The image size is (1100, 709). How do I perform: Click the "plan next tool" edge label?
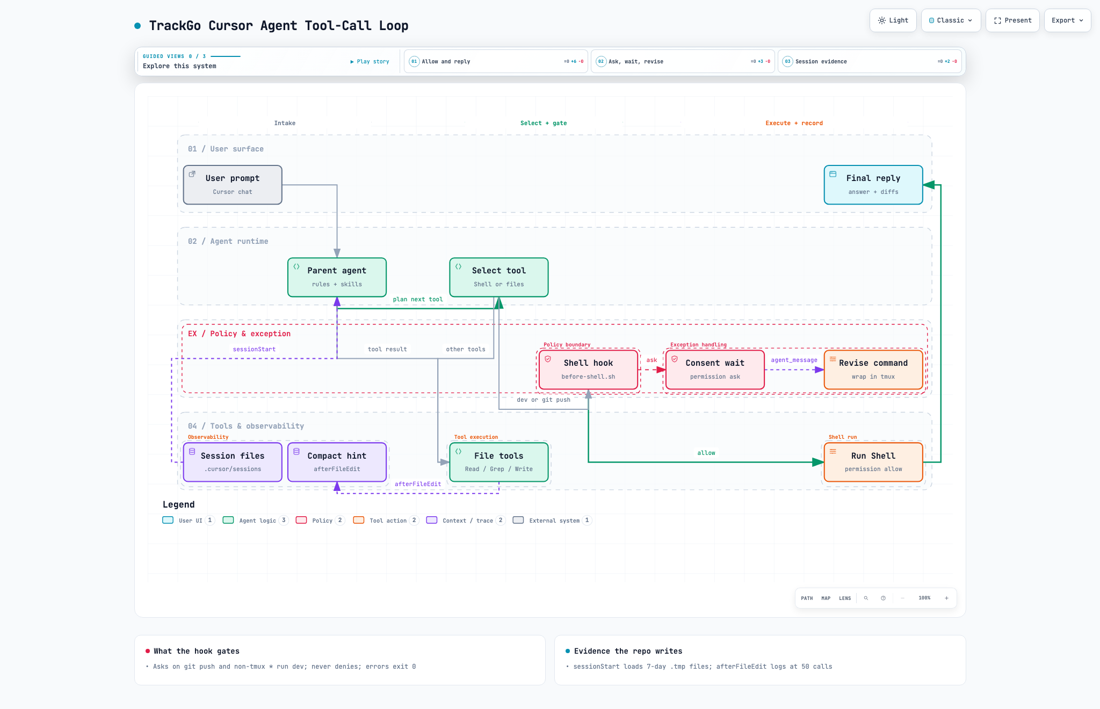tap(418, 300)
